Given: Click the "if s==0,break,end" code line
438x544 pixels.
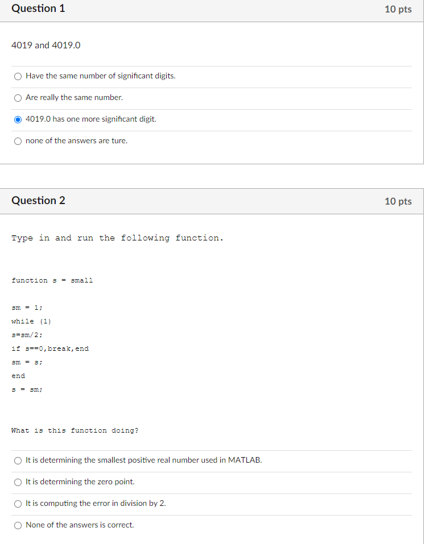Looking at the screenshot, I should [x=51, y=348].
